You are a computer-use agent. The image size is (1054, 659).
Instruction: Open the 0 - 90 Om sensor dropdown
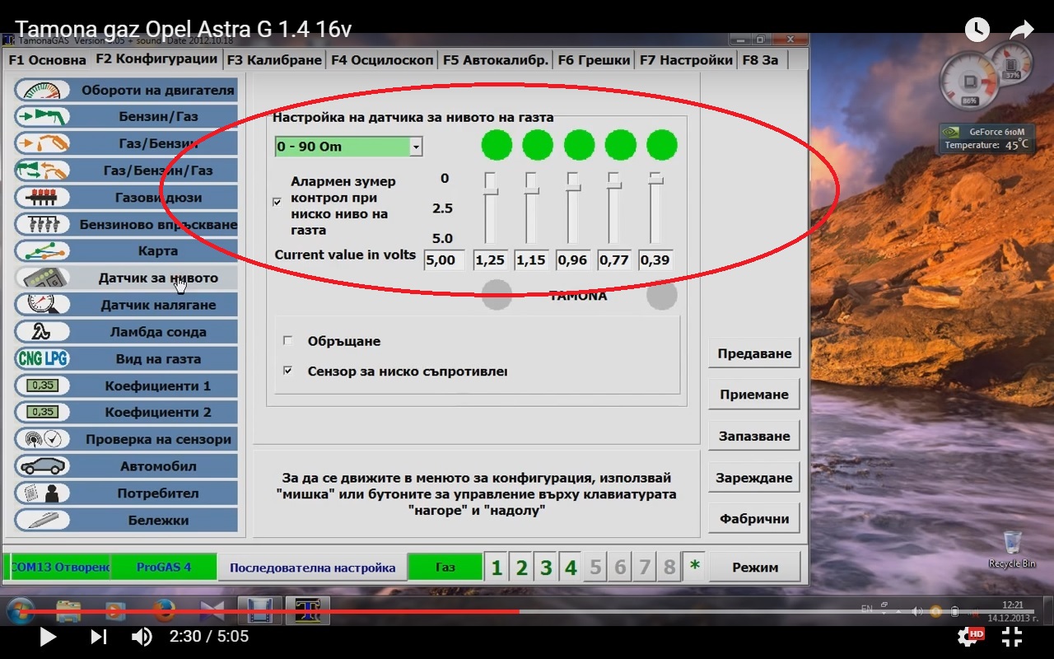coord(416,147)
